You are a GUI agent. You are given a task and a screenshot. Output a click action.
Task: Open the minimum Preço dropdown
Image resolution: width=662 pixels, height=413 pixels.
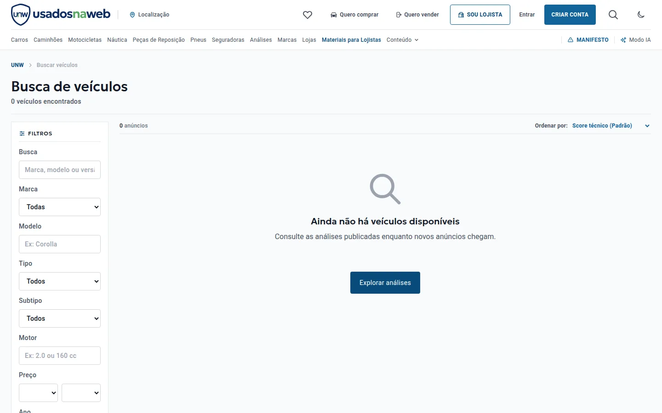click(38, 393)
